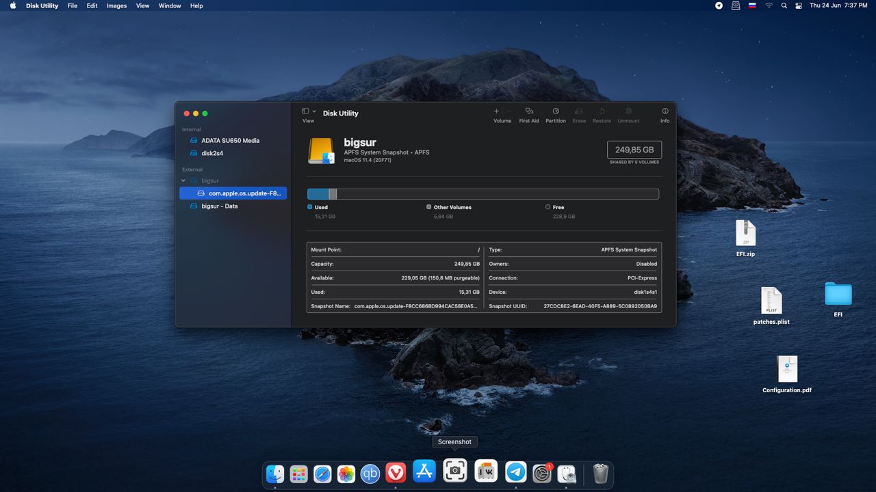Click the sidebar View toolbar icon
Screen dimensions: 876x492
point(305,111)
